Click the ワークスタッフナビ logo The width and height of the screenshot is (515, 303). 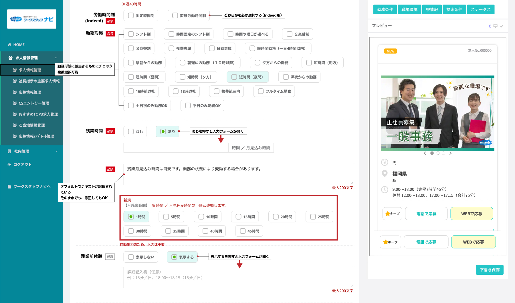click(32, 19)
